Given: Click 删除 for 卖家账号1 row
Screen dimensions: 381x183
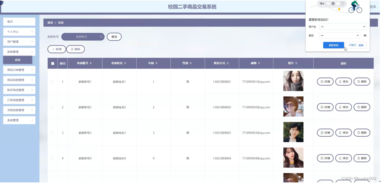Looking at the screenshot, I should click(362, 82).
